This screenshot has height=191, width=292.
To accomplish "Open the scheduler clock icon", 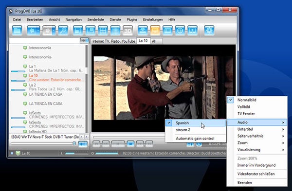I will [180, 30].
